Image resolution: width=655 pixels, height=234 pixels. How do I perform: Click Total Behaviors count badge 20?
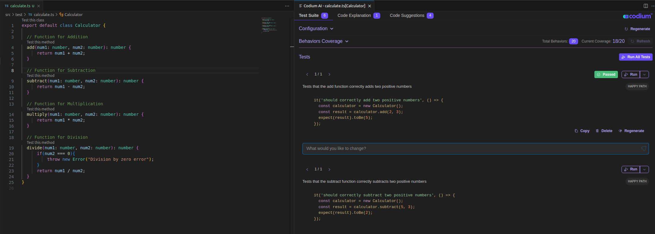coord(573,41)
